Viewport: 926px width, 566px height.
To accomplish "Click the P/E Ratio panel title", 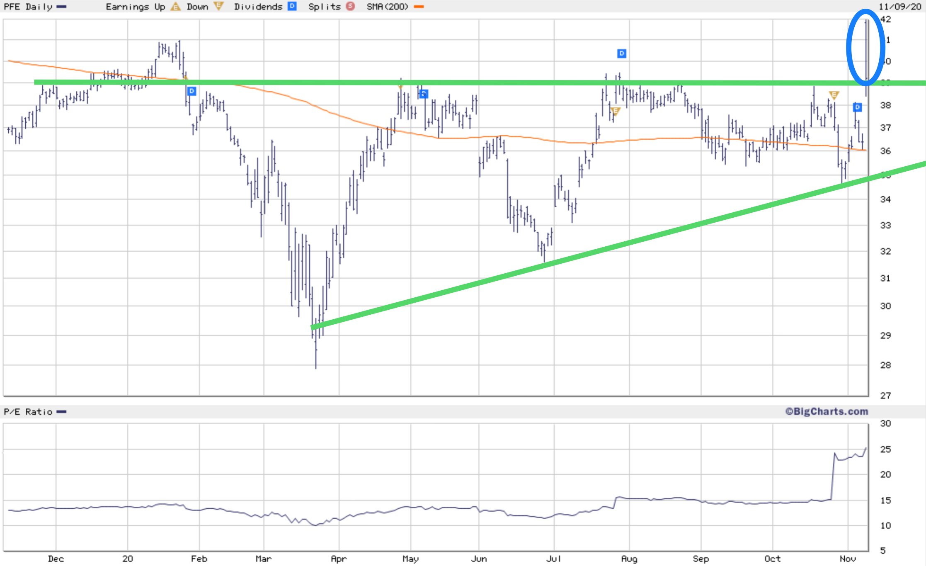I will (28, 412).
